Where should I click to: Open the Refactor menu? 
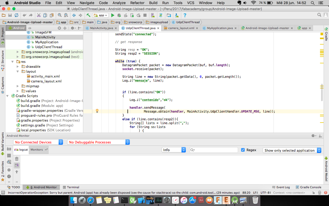point(137,3)
